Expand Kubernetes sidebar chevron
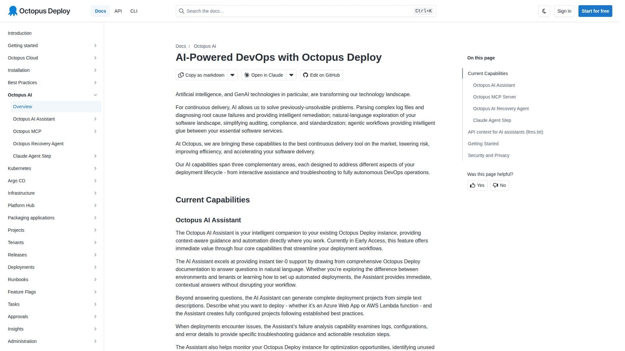This screenshot has width=625, height=351. [95, 168]
